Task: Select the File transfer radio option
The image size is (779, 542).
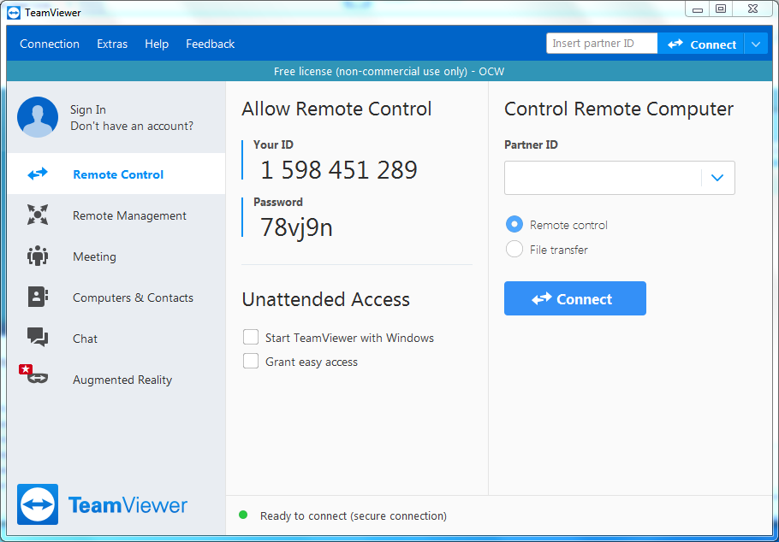Action: [x=514, y=249]
